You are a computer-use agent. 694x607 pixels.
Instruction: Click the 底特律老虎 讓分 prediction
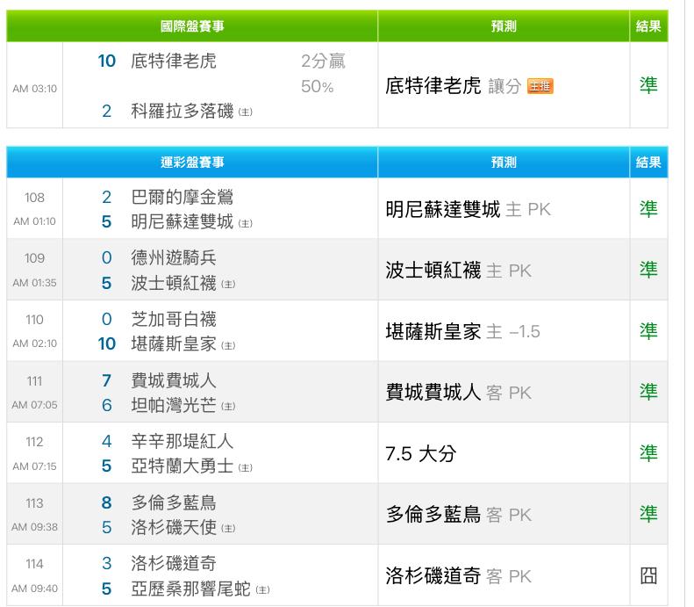pos(453,86)
